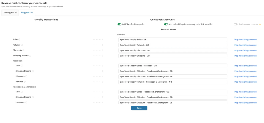Click Map to existing accounts for top Refunds
Image resolution: width=264 pixels, height=123 pixels.
[x=246, y=45]
